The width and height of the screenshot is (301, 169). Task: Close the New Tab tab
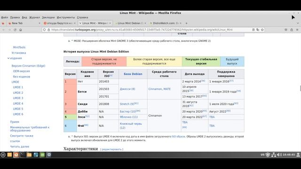pyautogui.click(x=40, y=23)
